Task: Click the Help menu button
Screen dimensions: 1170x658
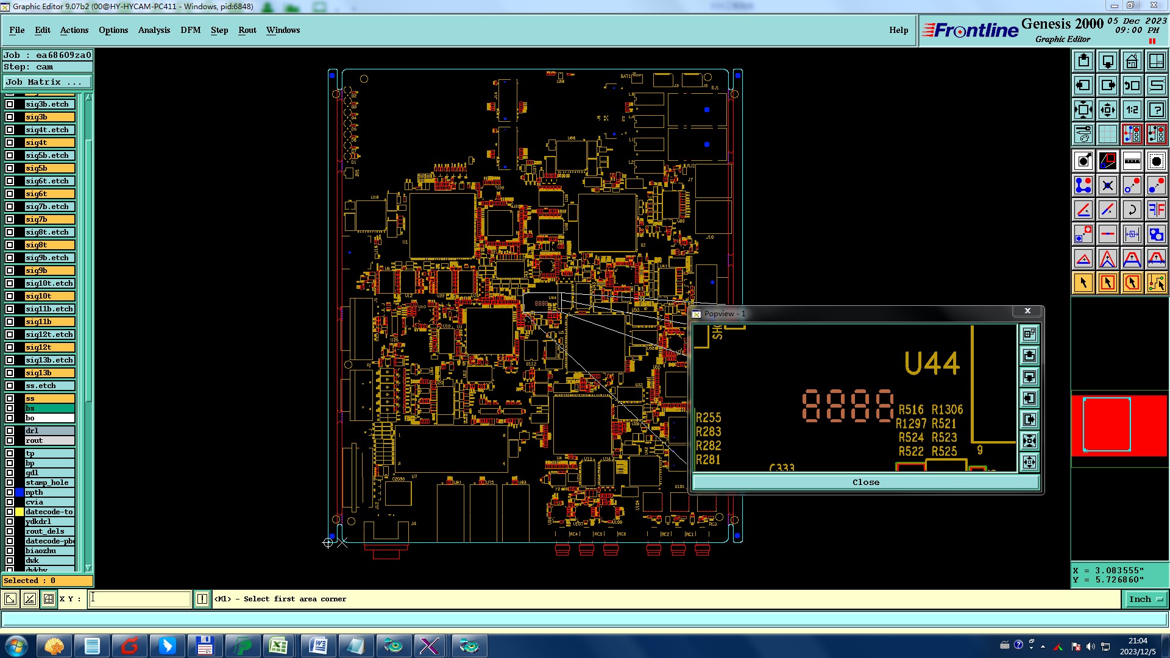Action: pyautogui.click(x=898, y=30)
